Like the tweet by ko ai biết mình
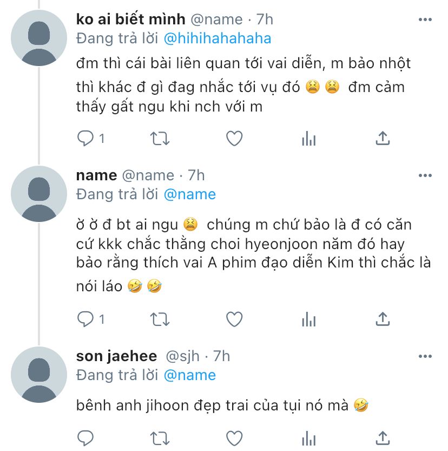 pos(234,139)
